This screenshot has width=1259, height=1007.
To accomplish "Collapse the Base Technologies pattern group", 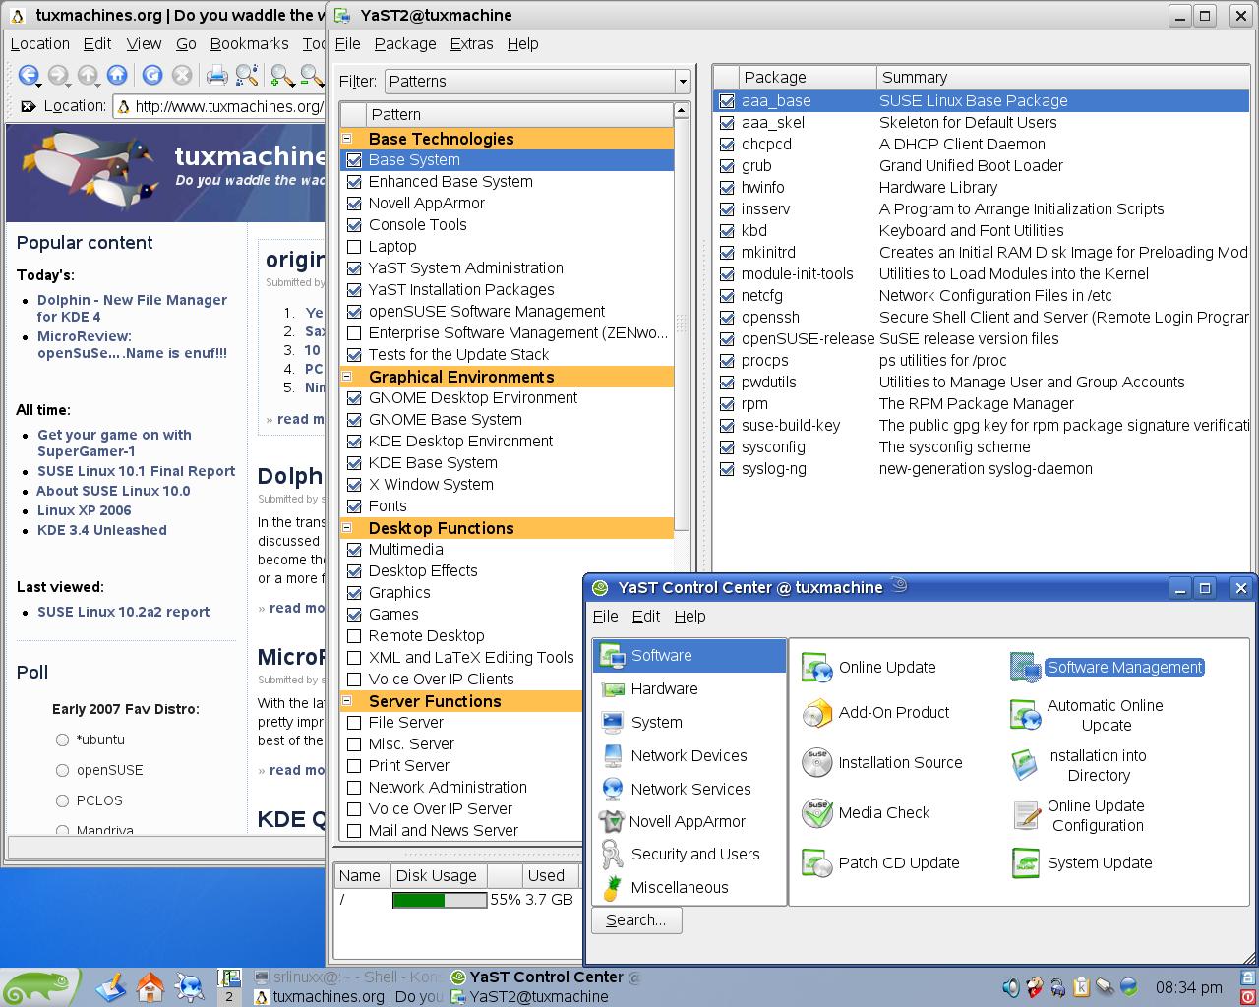I will tap(347, 139).
